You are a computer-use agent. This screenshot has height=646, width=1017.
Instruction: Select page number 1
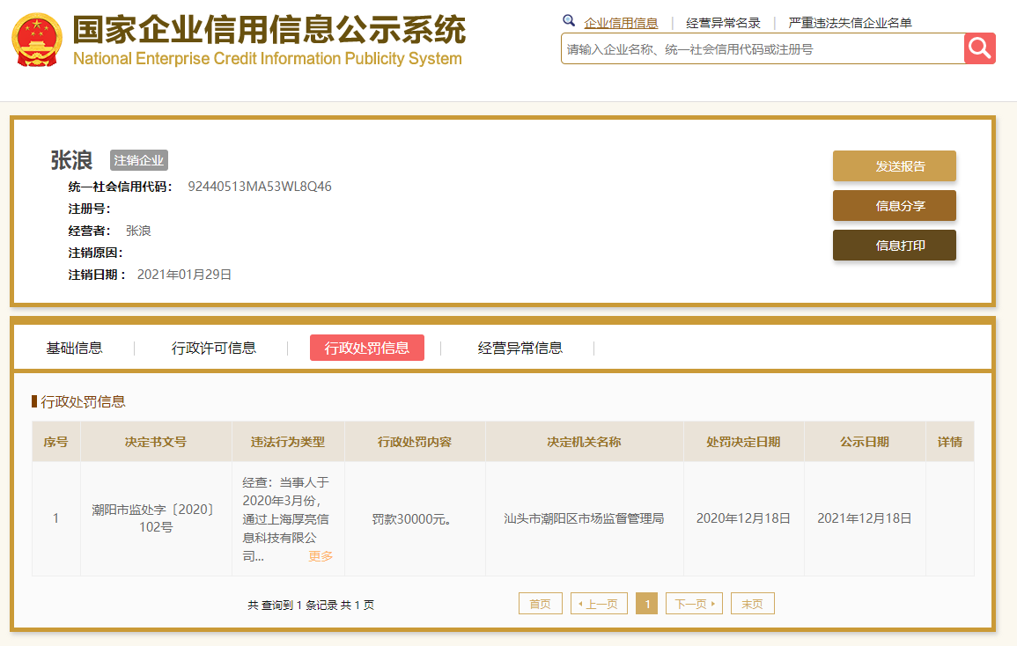(x=646, y=604)
